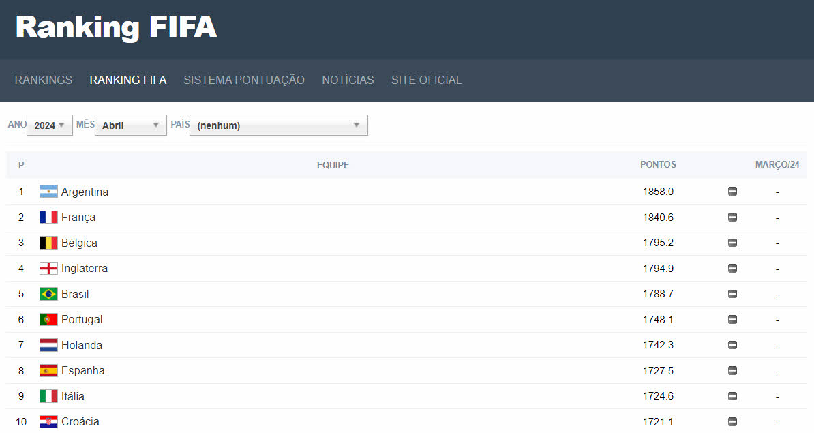The width and height of the screenshot is (814, 433).
Task: Open the Itália team link
Action: tap(73, 396)
